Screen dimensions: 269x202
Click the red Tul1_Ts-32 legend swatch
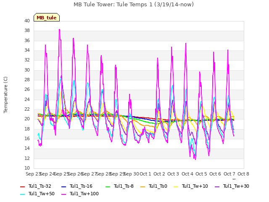(x=23, y=186)
